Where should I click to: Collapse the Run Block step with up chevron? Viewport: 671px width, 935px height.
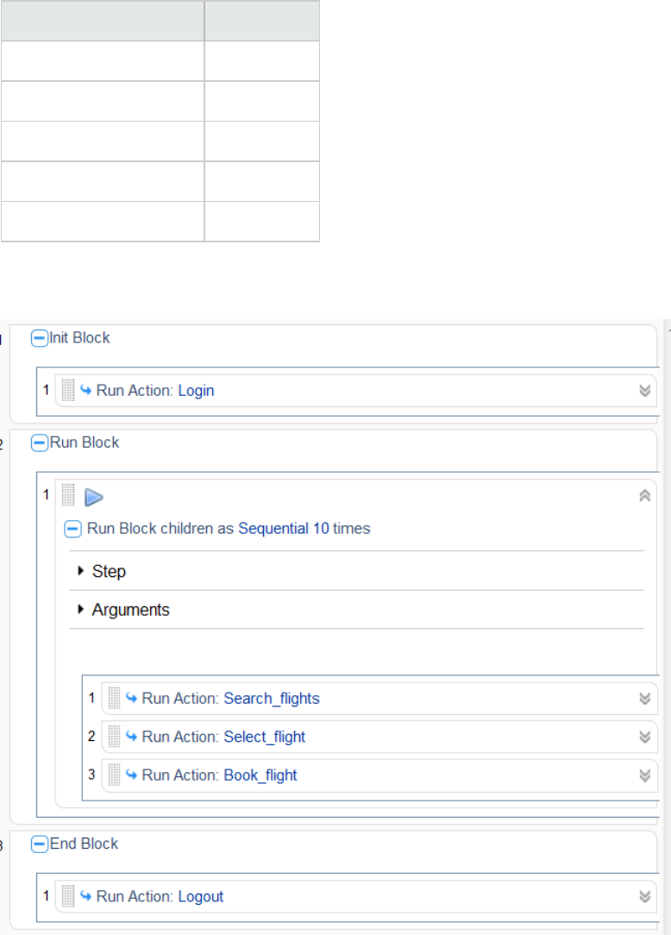pyautogui.click(x=643, y=496)
